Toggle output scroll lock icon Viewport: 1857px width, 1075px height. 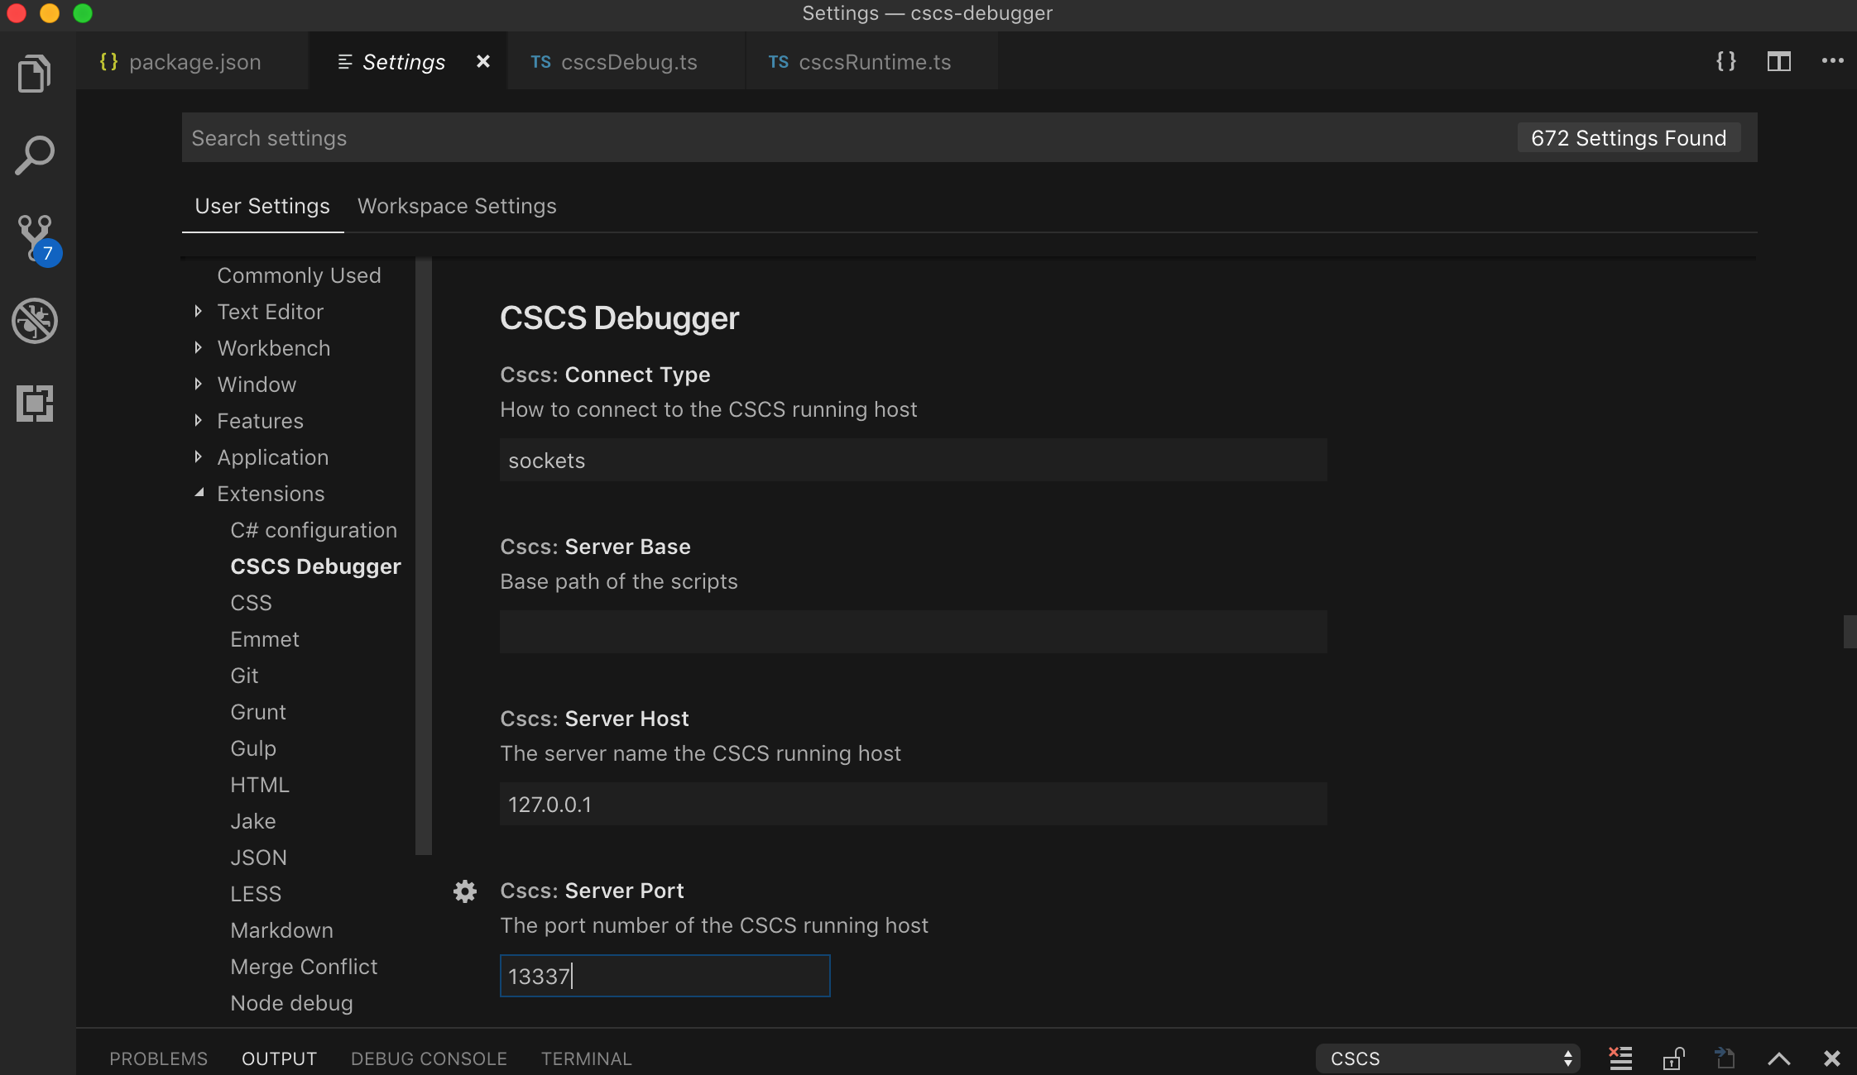point(1673,1058)
